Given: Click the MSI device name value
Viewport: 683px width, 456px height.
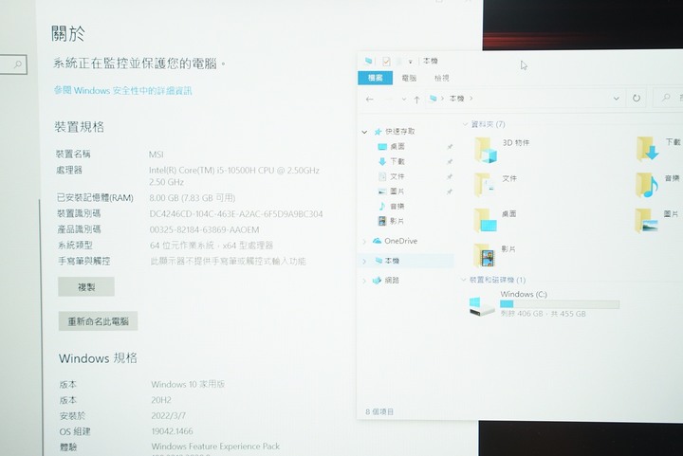Looking at the screenshot, I should click(156, 155).
